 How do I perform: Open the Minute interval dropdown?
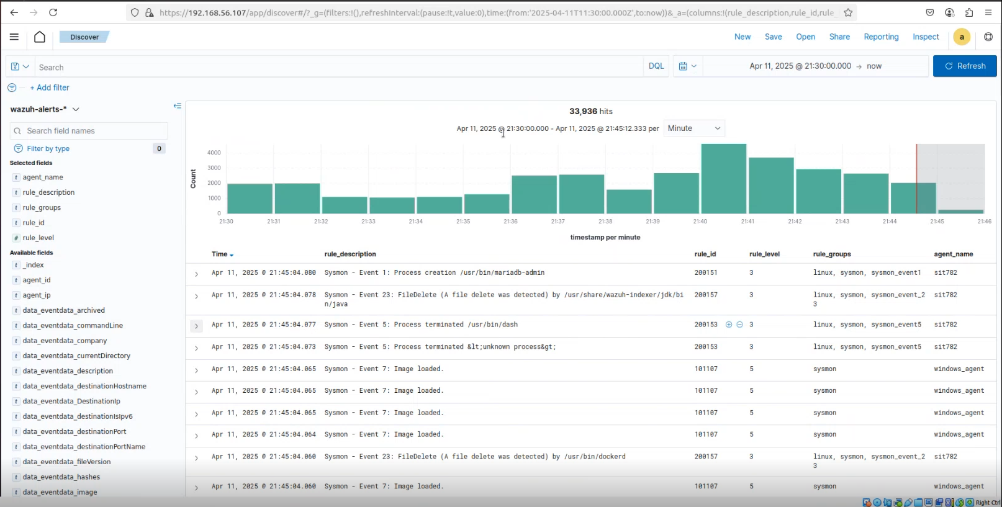click(x=694, y=128)
